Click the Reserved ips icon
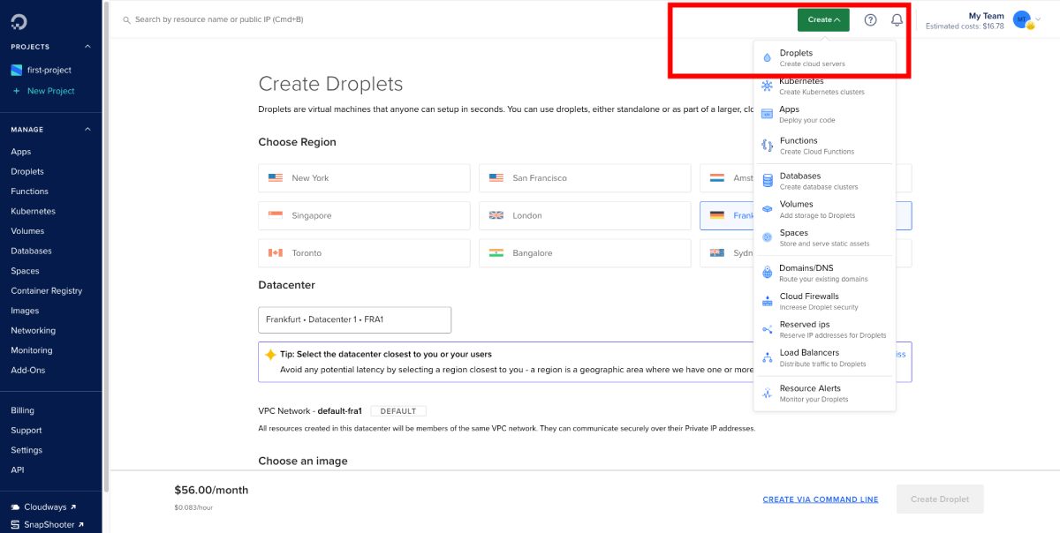 767,329
